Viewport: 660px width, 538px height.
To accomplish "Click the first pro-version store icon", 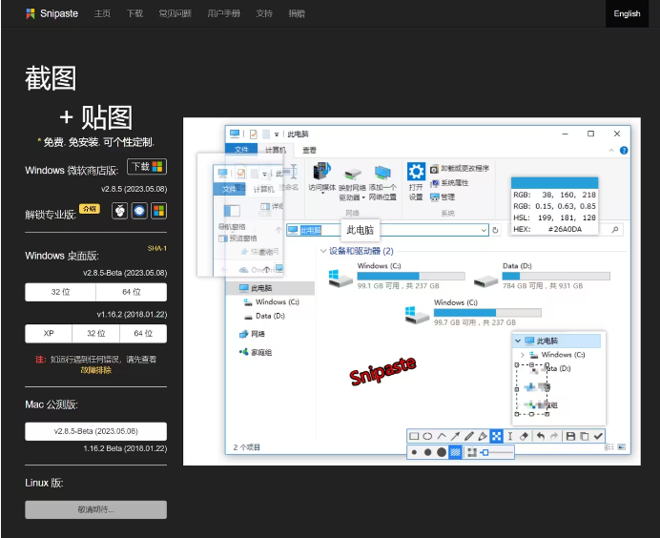I will point(120,211).
